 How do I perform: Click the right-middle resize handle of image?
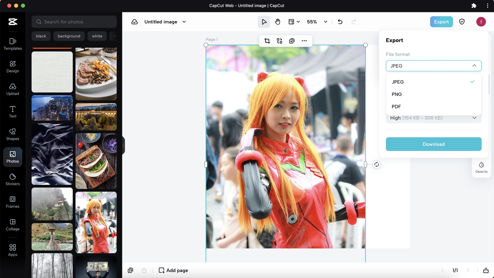(x=365, y=164)
